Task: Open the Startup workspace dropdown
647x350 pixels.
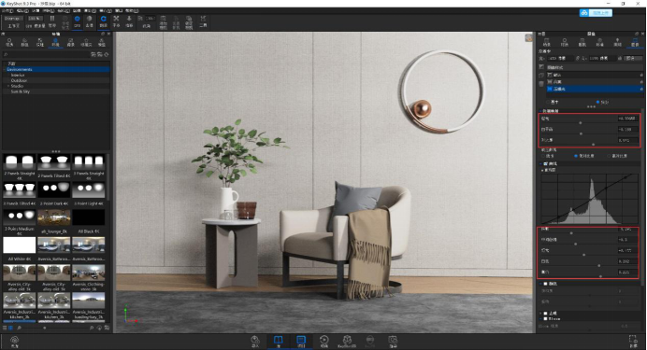Action: click(14, 19)
